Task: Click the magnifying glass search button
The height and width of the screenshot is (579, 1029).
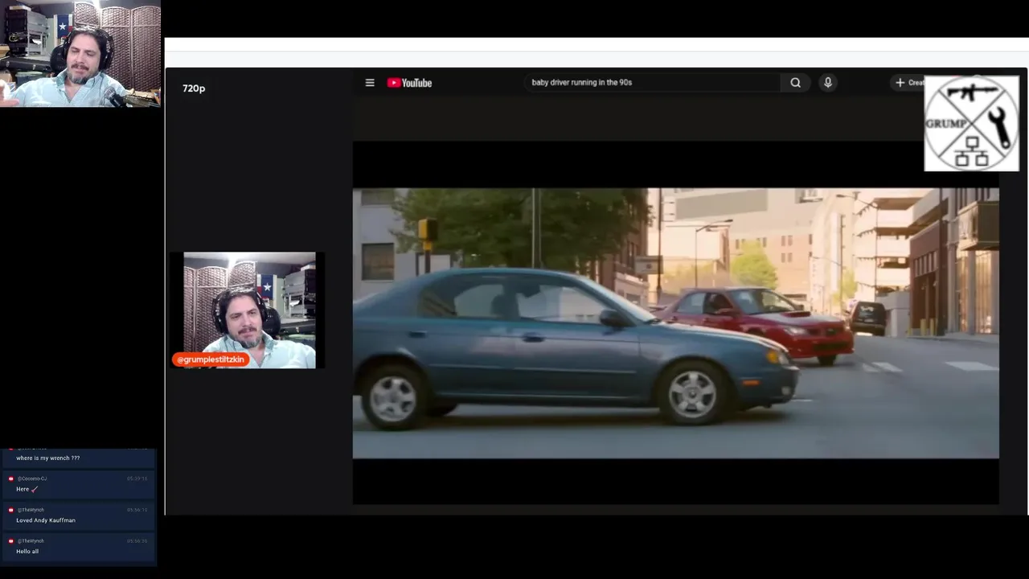Action: [795, 82]
